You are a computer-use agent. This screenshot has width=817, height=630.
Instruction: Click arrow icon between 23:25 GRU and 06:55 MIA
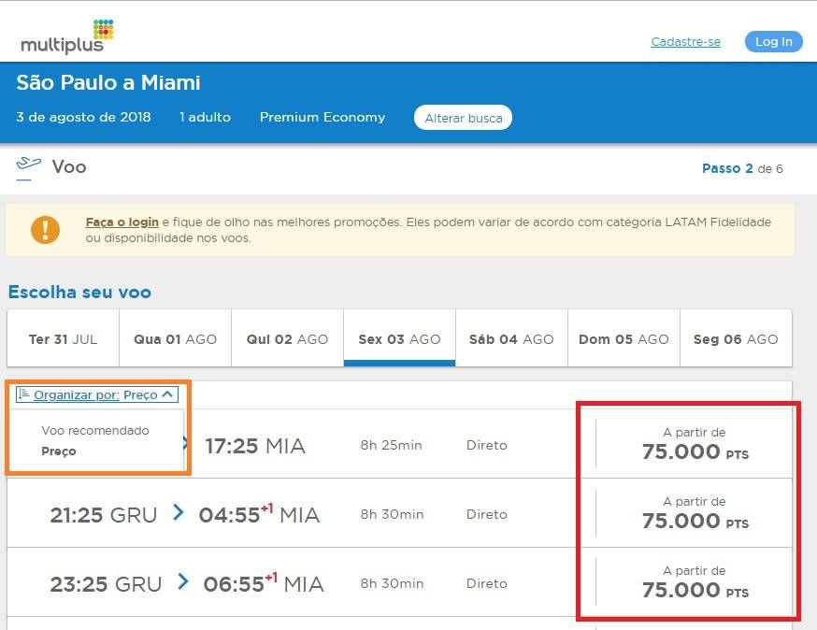182,581
